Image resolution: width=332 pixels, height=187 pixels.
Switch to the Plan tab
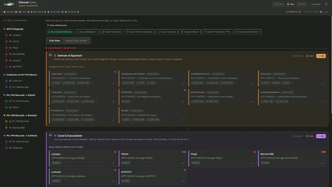click(x=290, y=4)
